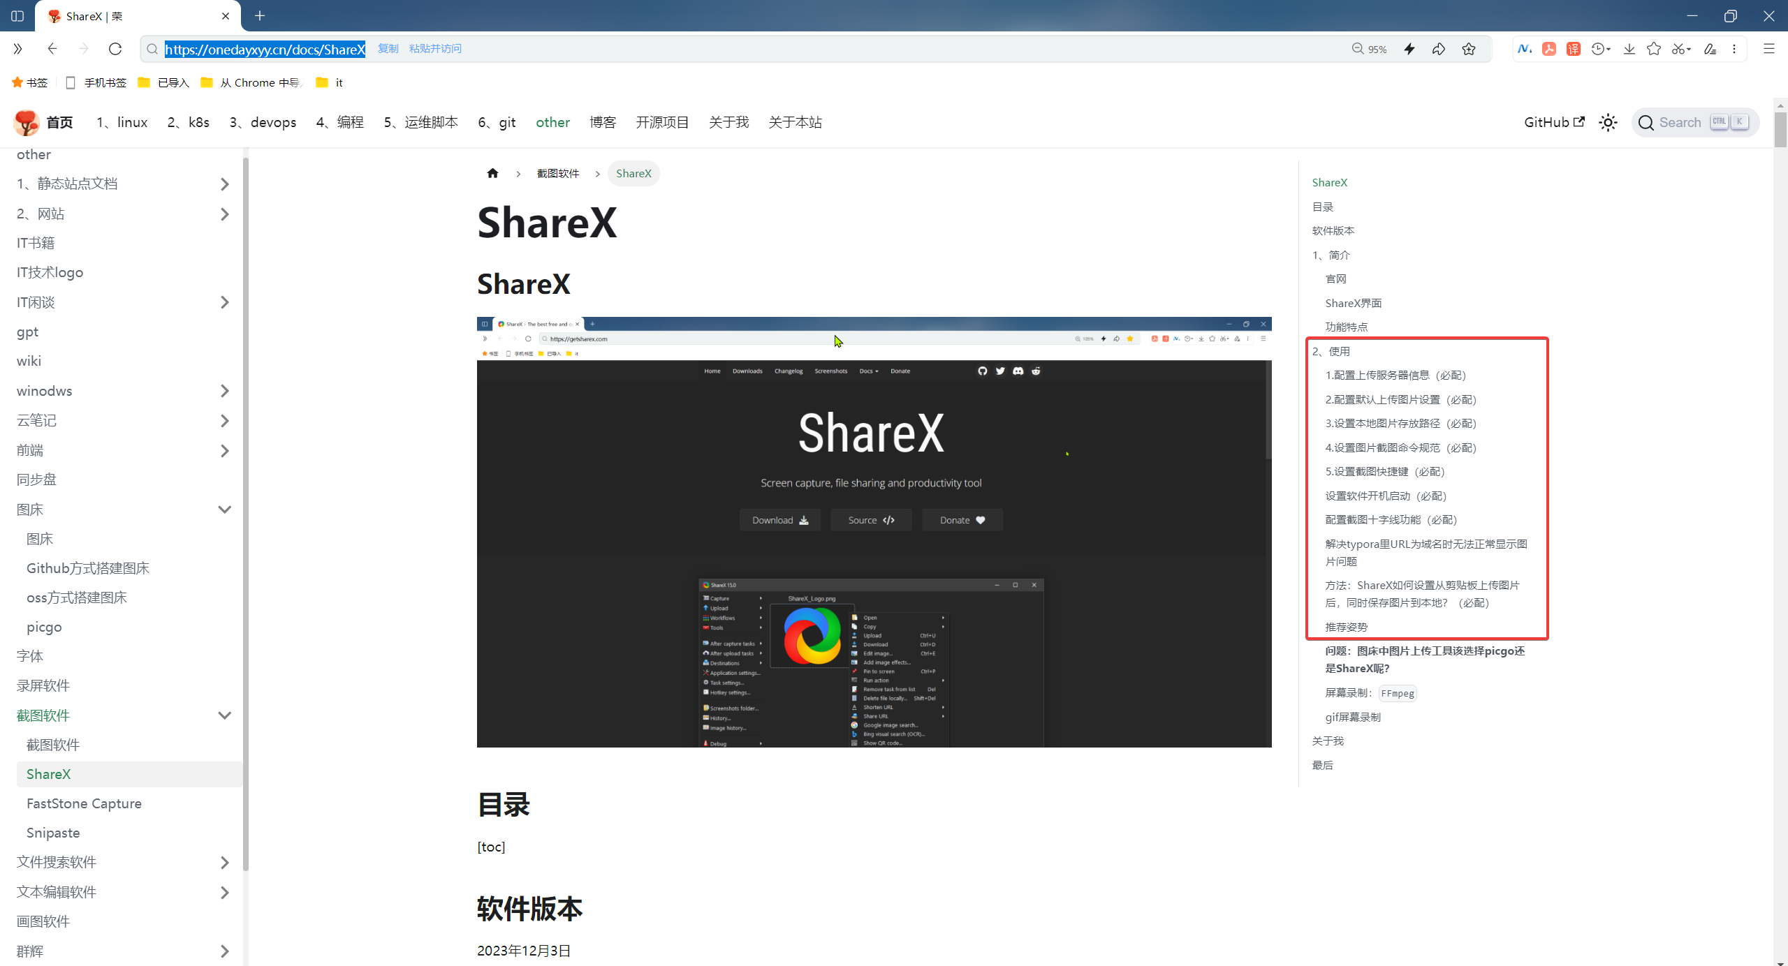Open the 1、linux navbar menu
The height and width of the screenshot is (966, 1788).
[122, 122]
